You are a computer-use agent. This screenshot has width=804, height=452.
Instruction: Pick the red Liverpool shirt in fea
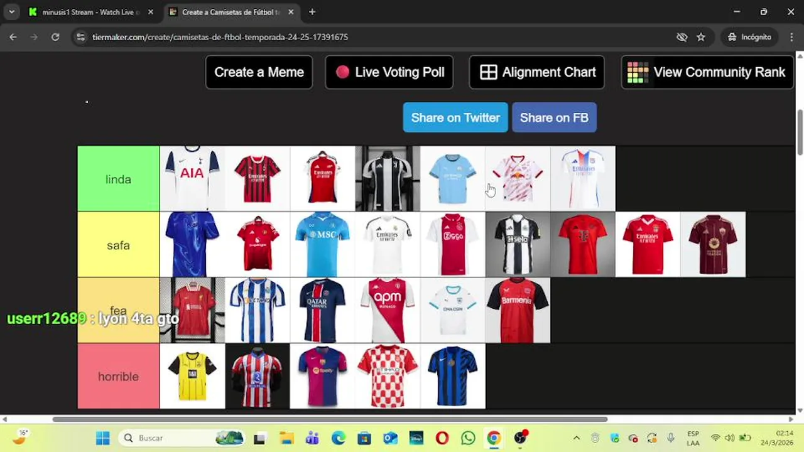pos(192,310)
